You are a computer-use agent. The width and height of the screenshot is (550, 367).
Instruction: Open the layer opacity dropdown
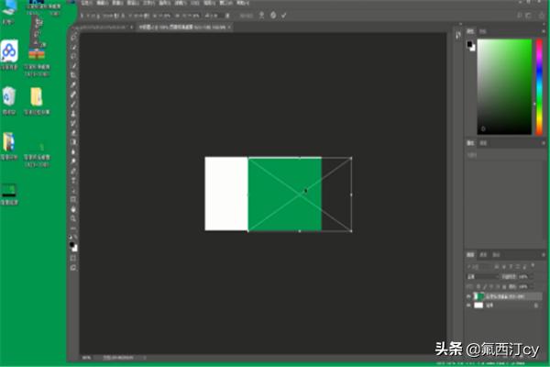tap(526, 276)
